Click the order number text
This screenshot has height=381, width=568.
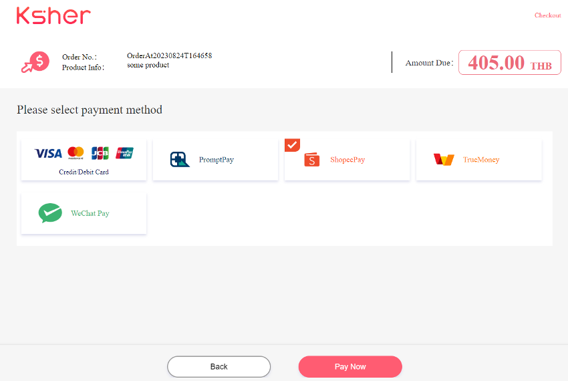pos(169,55)
